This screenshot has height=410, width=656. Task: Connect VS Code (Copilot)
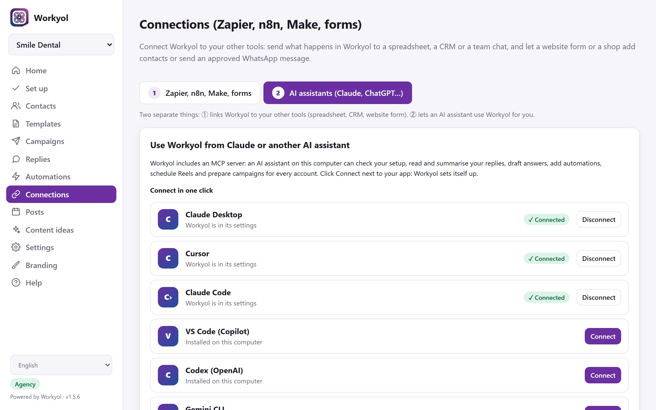[x=603, y=336]
